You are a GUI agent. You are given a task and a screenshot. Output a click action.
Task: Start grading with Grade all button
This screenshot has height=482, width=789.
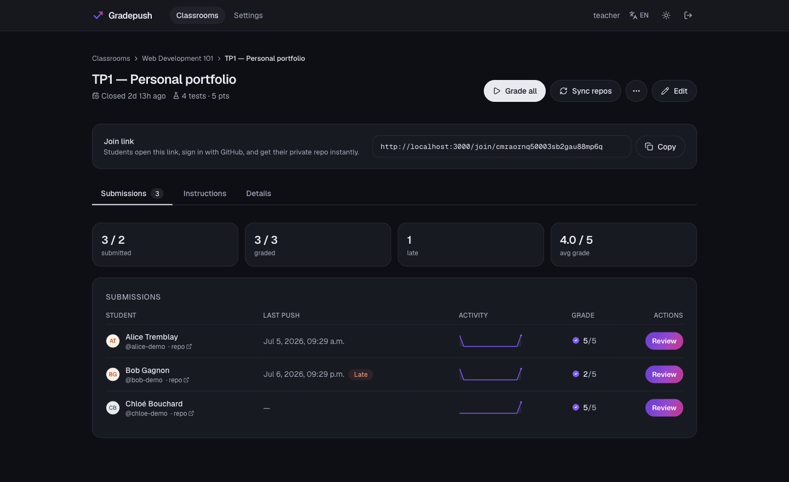coord(514,91)
